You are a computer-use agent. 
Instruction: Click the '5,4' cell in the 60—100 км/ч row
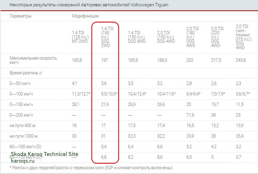(104, 147)
